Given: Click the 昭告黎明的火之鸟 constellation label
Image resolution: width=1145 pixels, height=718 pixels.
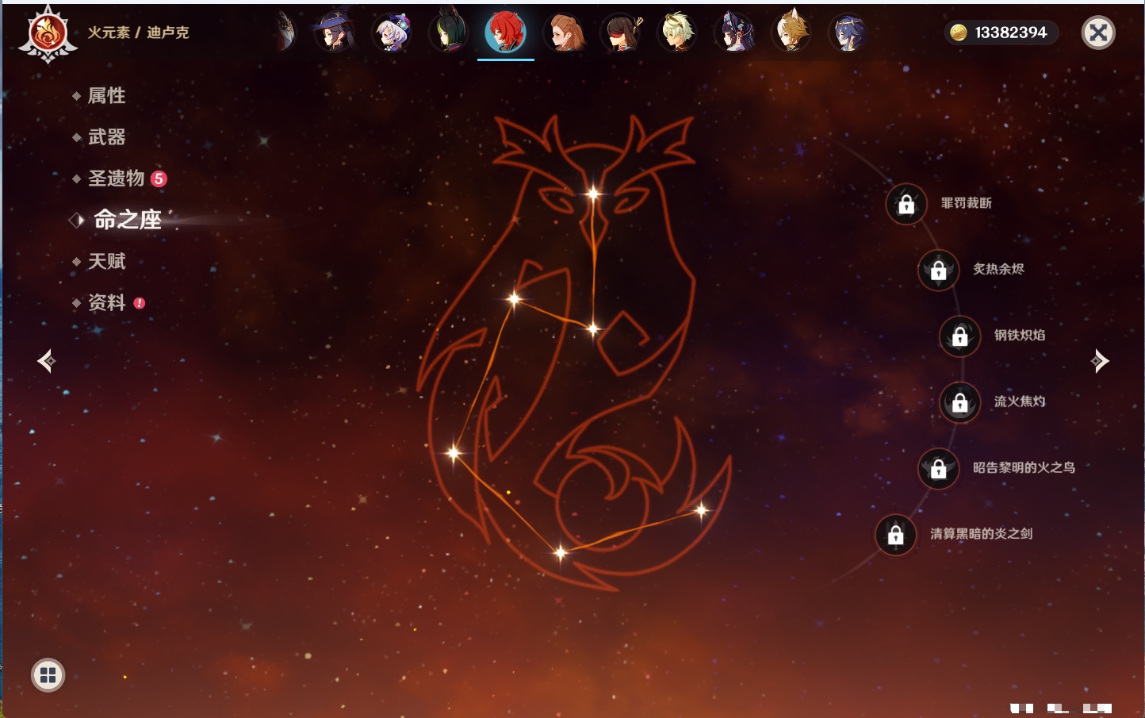Looking at the screenshot, I should [x=1024, y=467].
